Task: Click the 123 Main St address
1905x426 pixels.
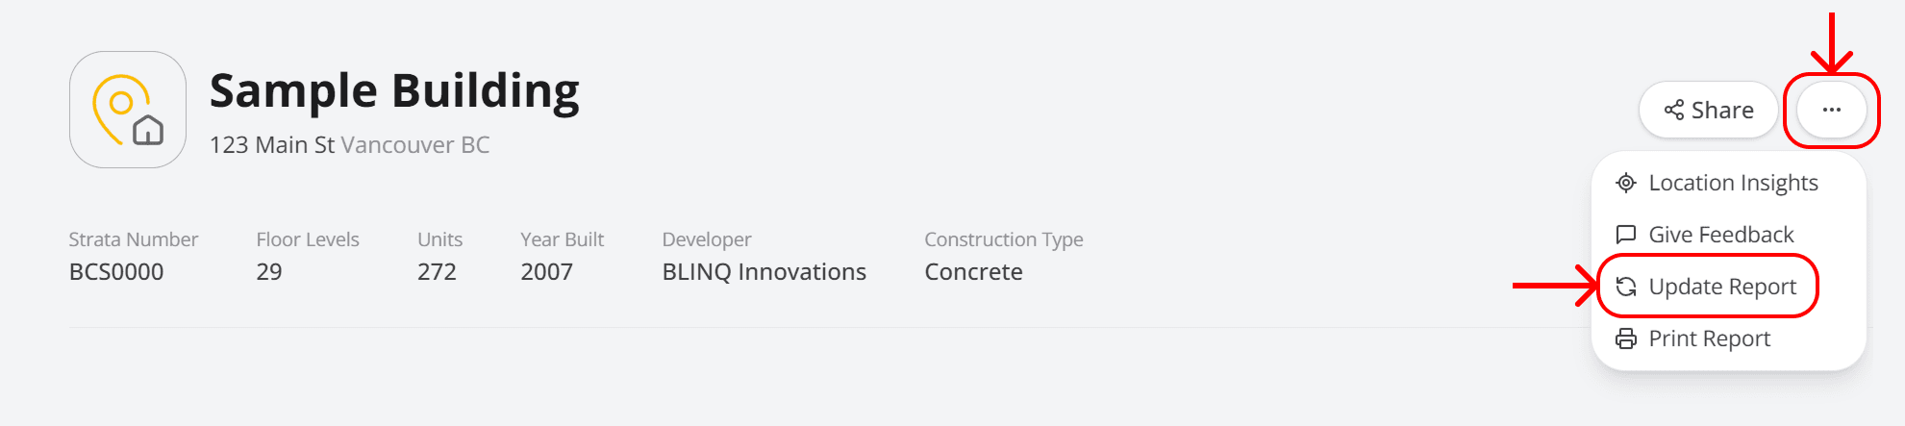Action: point(271,145)
